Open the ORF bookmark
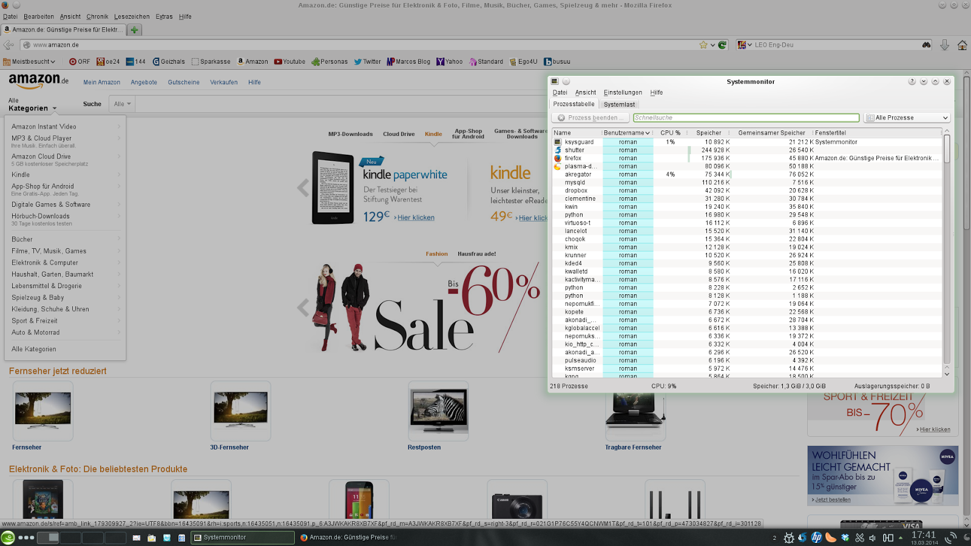The height and width of the screenshot is (546, 971). pos(80,61)
